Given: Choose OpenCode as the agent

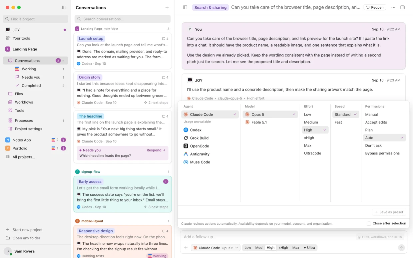Looking at the screenshot, I should pyautogui.click(x=210, y=146).
